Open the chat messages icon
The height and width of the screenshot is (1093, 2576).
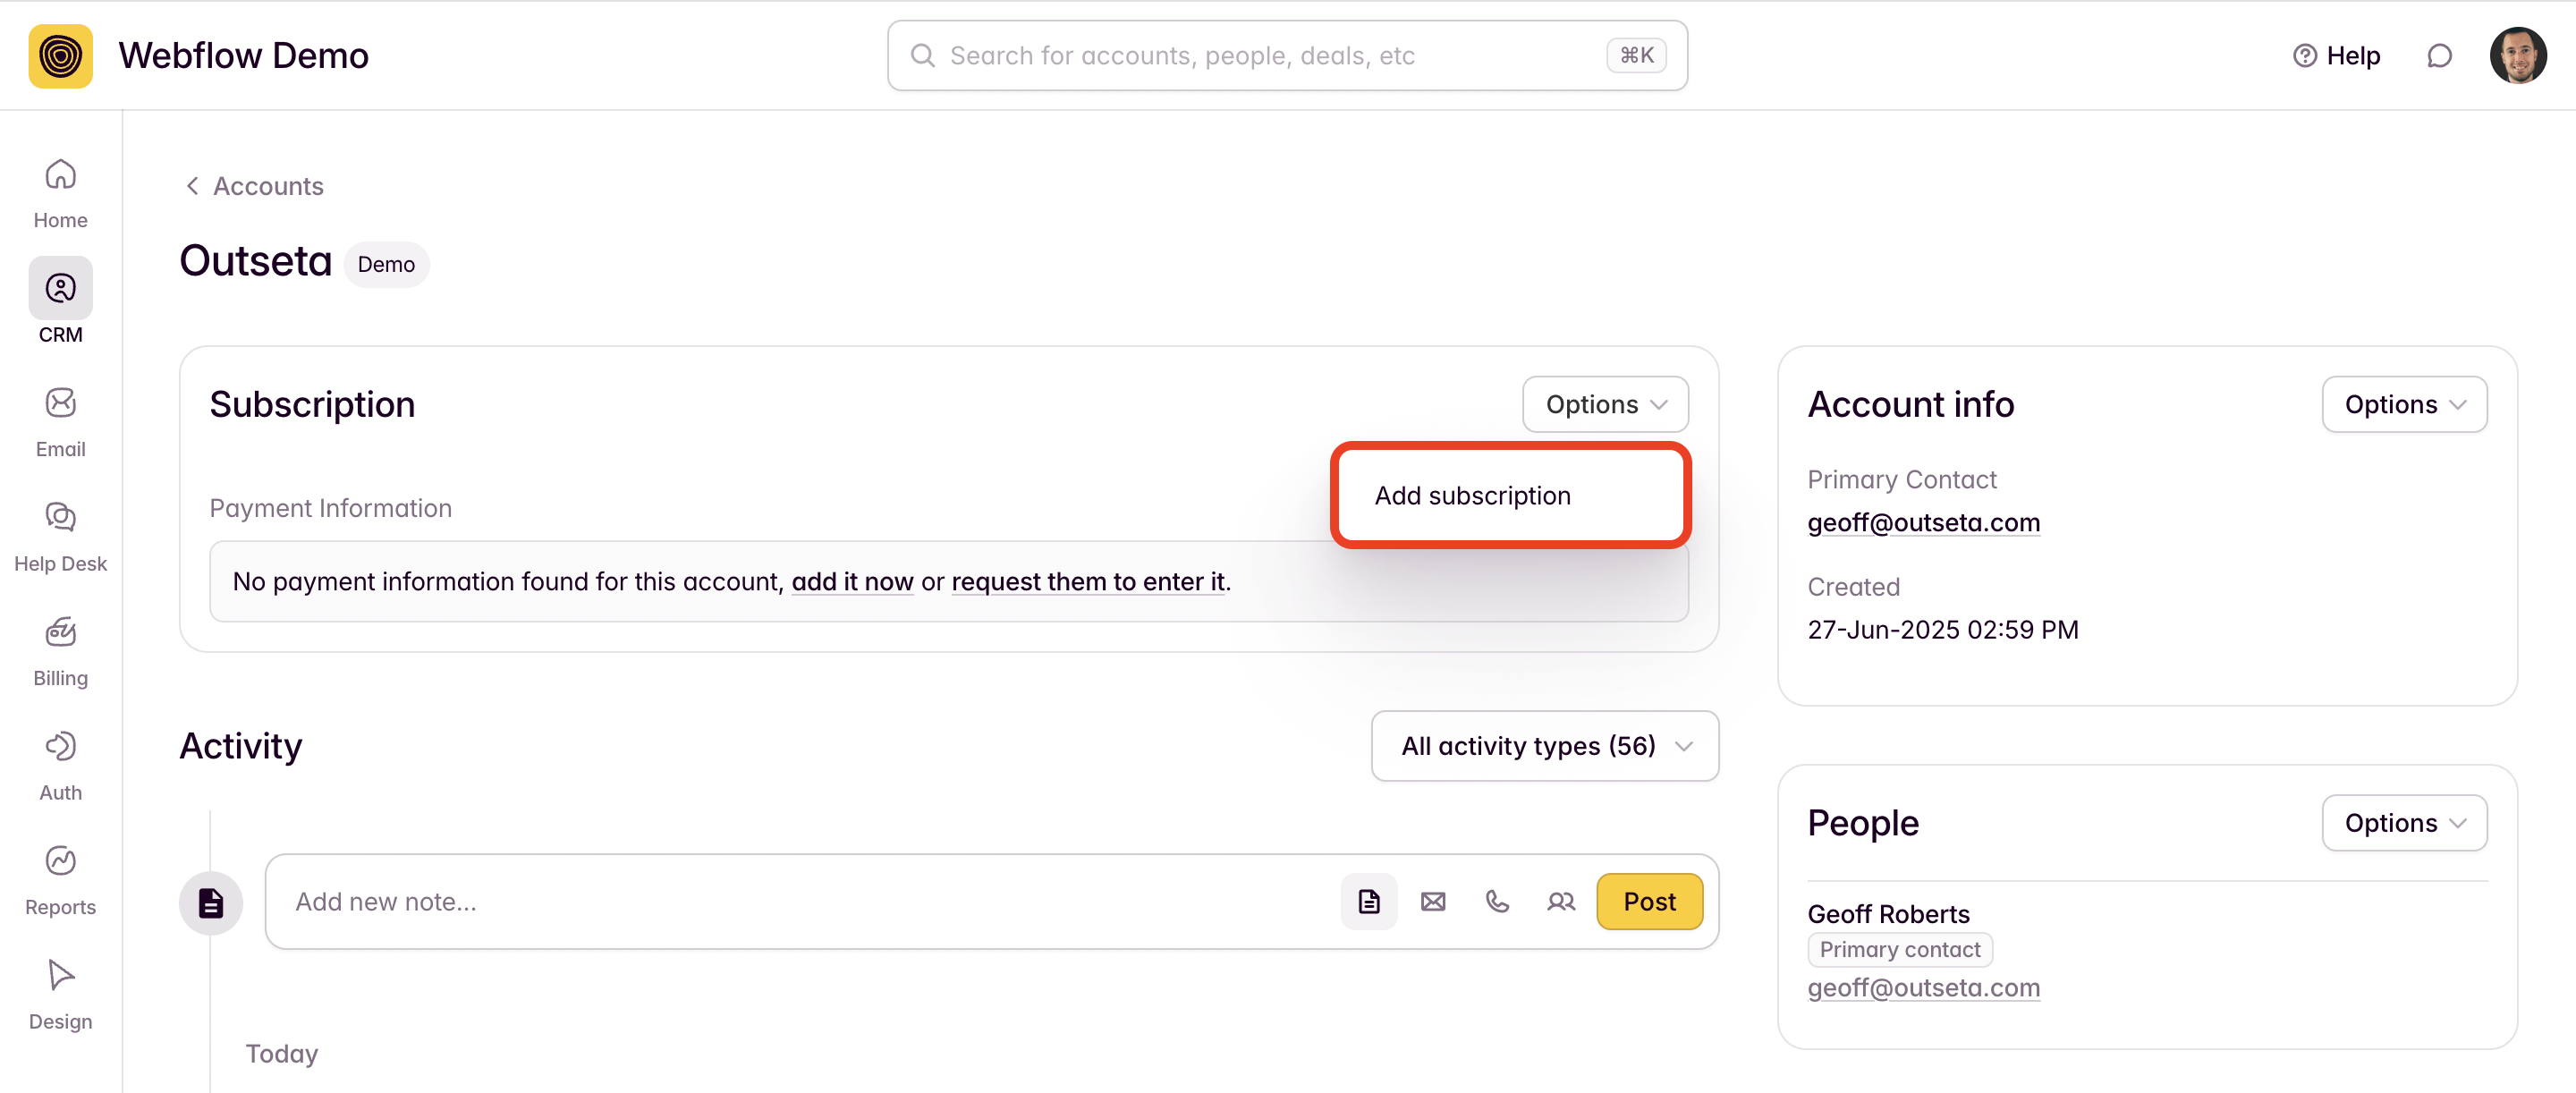pyautogui.click(x=2438, y=56)
